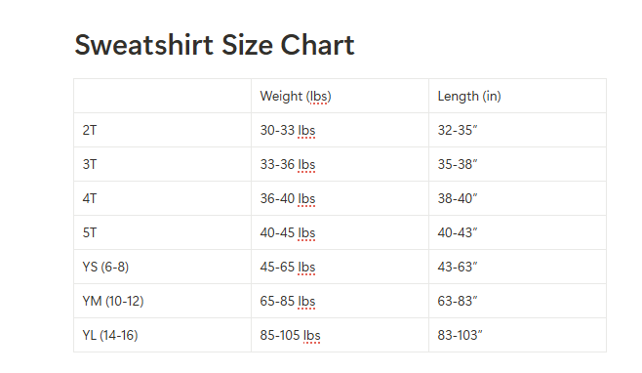Click the YS (6-8) size cell

pyautogui.click(x=162, y=267)
